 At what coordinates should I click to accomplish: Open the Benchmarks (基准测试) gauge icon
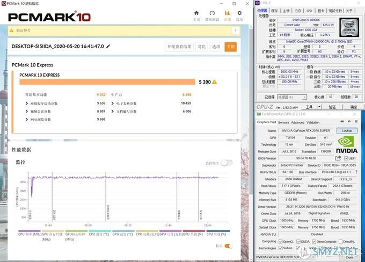pyautogui.click(x=212, y=13)
